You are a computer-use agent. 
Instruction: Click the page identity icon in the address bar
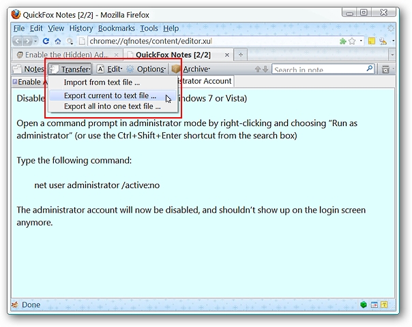click(x=82, y=41)
